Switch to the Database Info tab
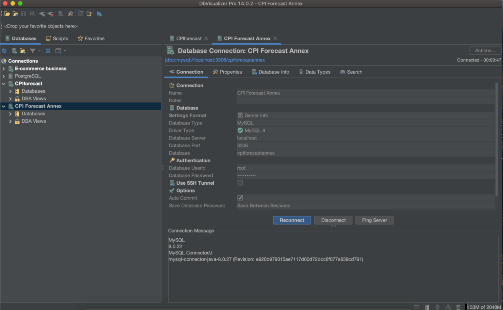 (274, 72)
